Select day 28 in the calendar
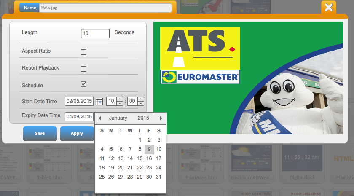 (130, 177)
